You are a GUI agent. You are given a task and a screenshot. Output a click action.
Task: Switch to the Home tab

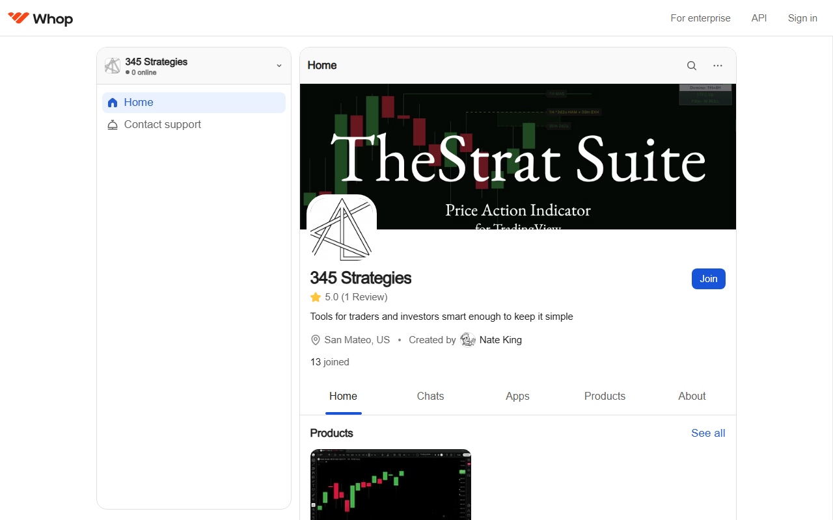pos(343,396)
